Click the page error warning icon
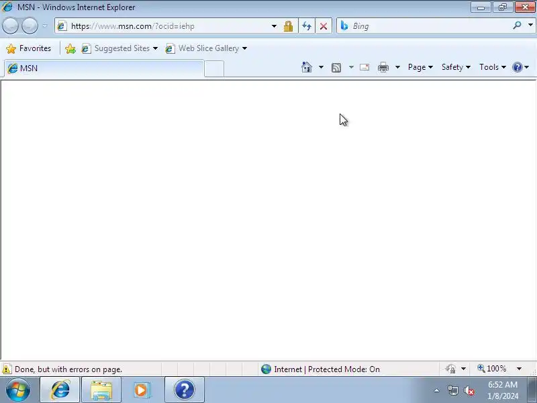 click(7, 369)
